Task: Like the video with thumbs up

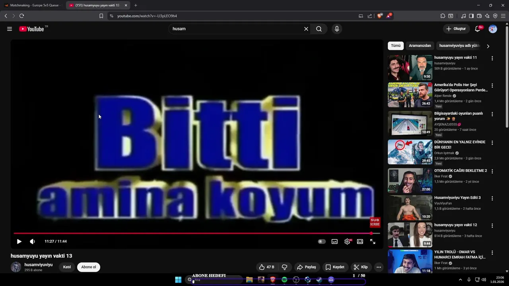Action: click(266, 267)
